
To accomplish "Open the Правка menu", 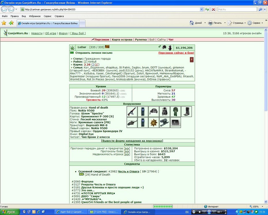I will (x=14, y=16).
